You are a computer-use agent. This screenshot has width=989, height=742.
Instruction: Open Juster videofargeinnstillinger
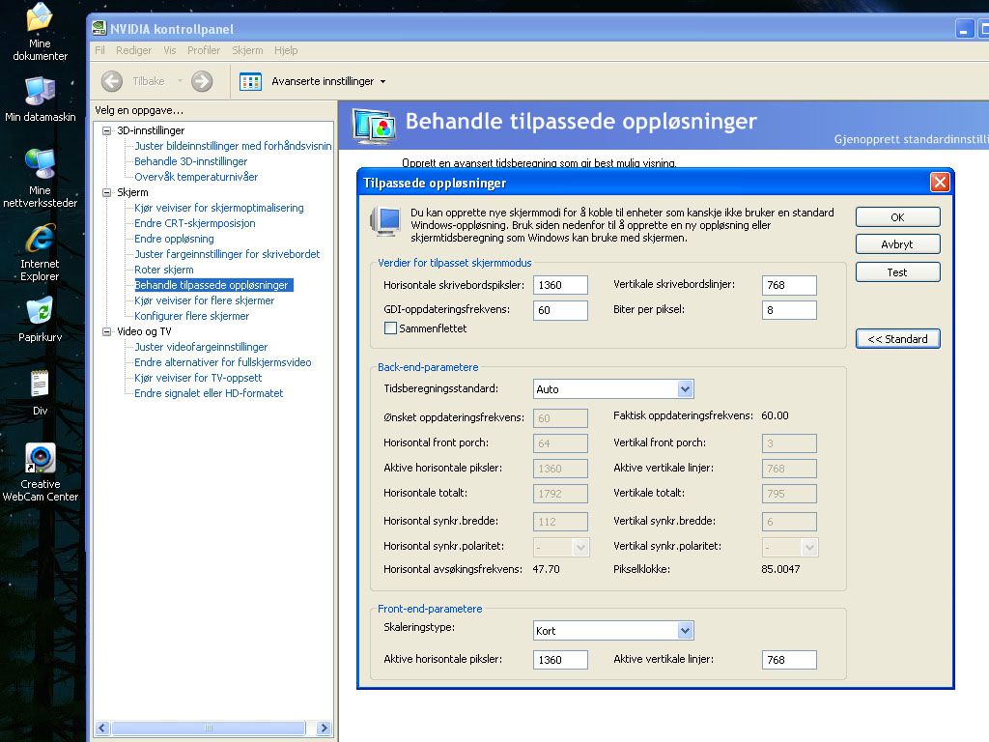pos(201,347)
